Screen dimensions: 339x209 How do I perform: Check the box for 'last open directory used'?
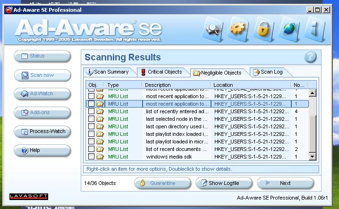[x=91, y=126]
